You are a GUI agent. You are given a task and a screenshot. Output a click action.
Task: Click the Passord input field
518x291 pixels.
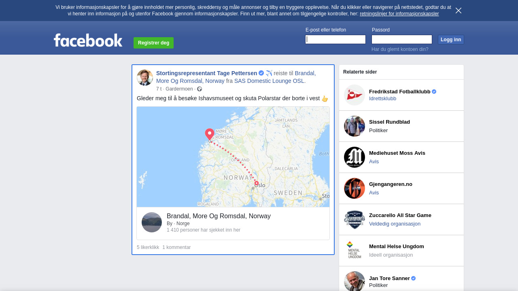click(x=402, y=39)
